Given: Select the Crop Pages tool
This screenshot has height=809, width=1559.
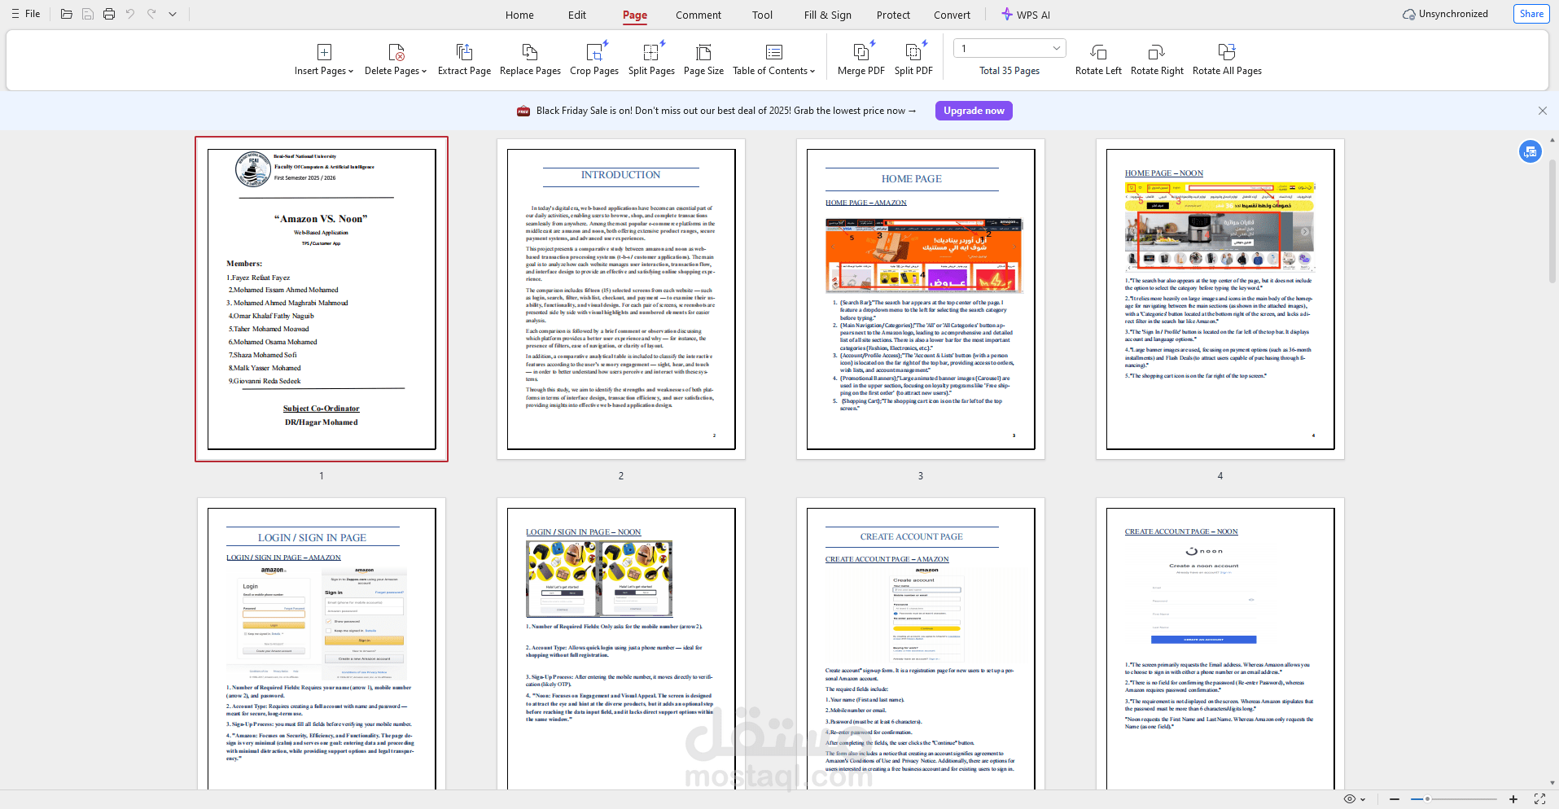Looking at the screenshot, I should pyautogui.click(x=594, y=59).
